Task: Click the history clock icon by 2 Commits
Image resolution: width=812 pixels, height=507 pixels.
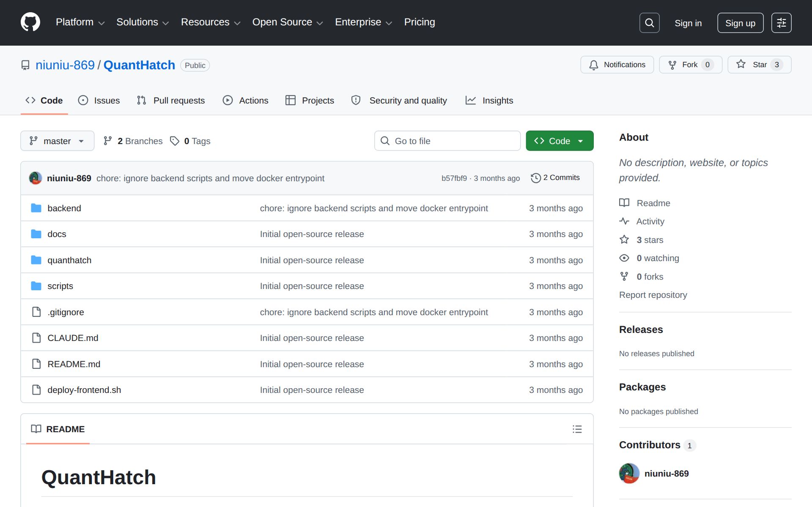Action: pos(536,178)
